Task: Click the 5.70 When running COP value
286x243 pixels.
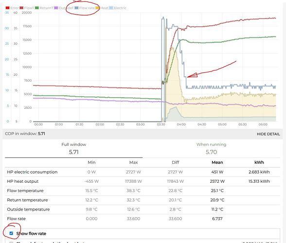Action: tap(211, 152)
